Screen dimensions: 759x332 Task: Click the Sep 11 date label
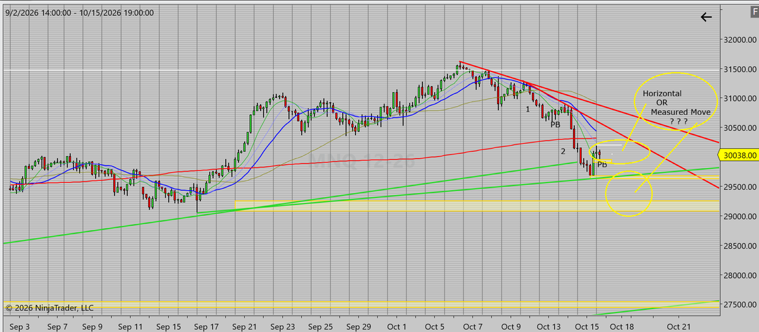[x=131, y=326]
